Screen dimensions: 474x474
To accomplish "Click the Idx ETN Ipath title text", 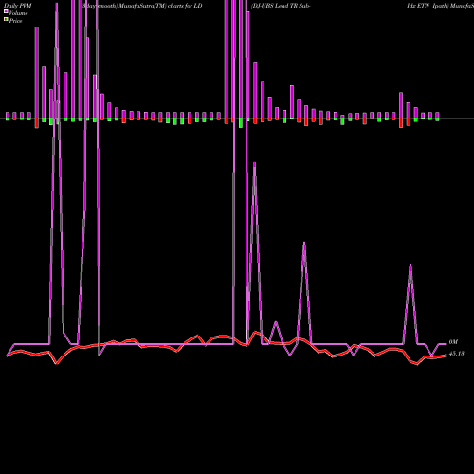I will [428, 6].
